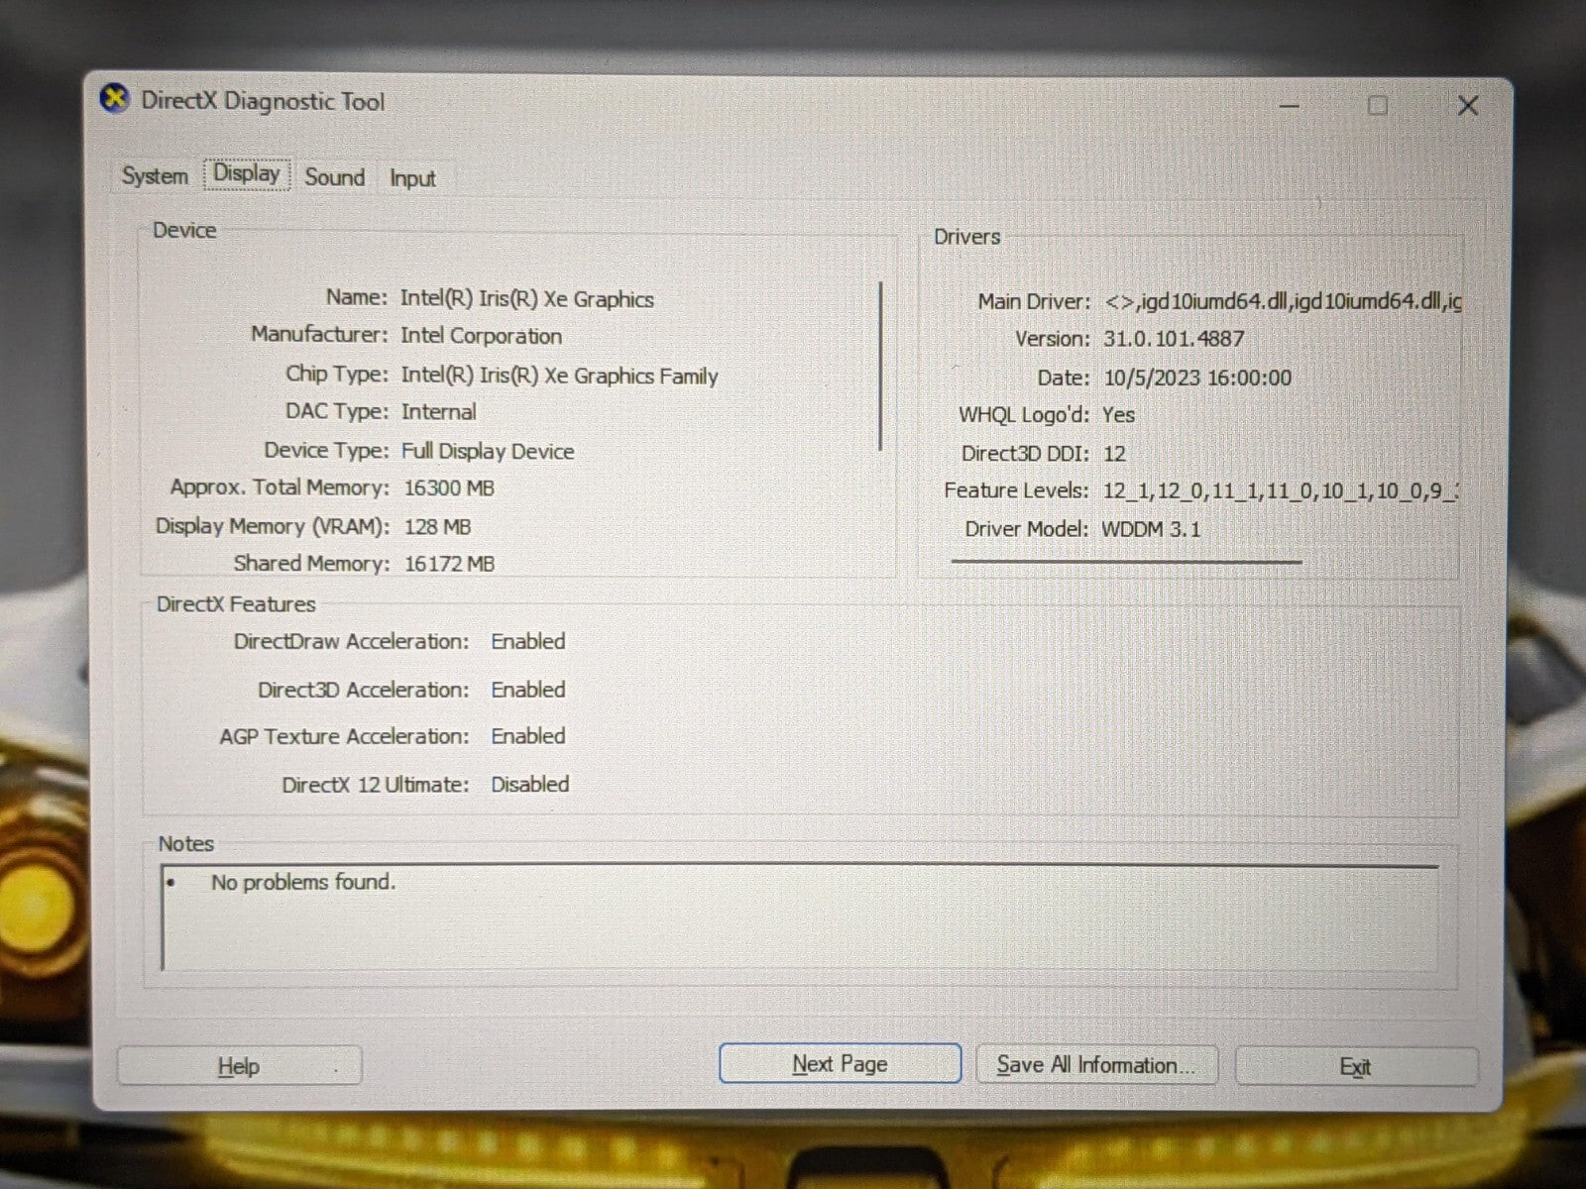Switch to the System tab

(x=155, y=176)
